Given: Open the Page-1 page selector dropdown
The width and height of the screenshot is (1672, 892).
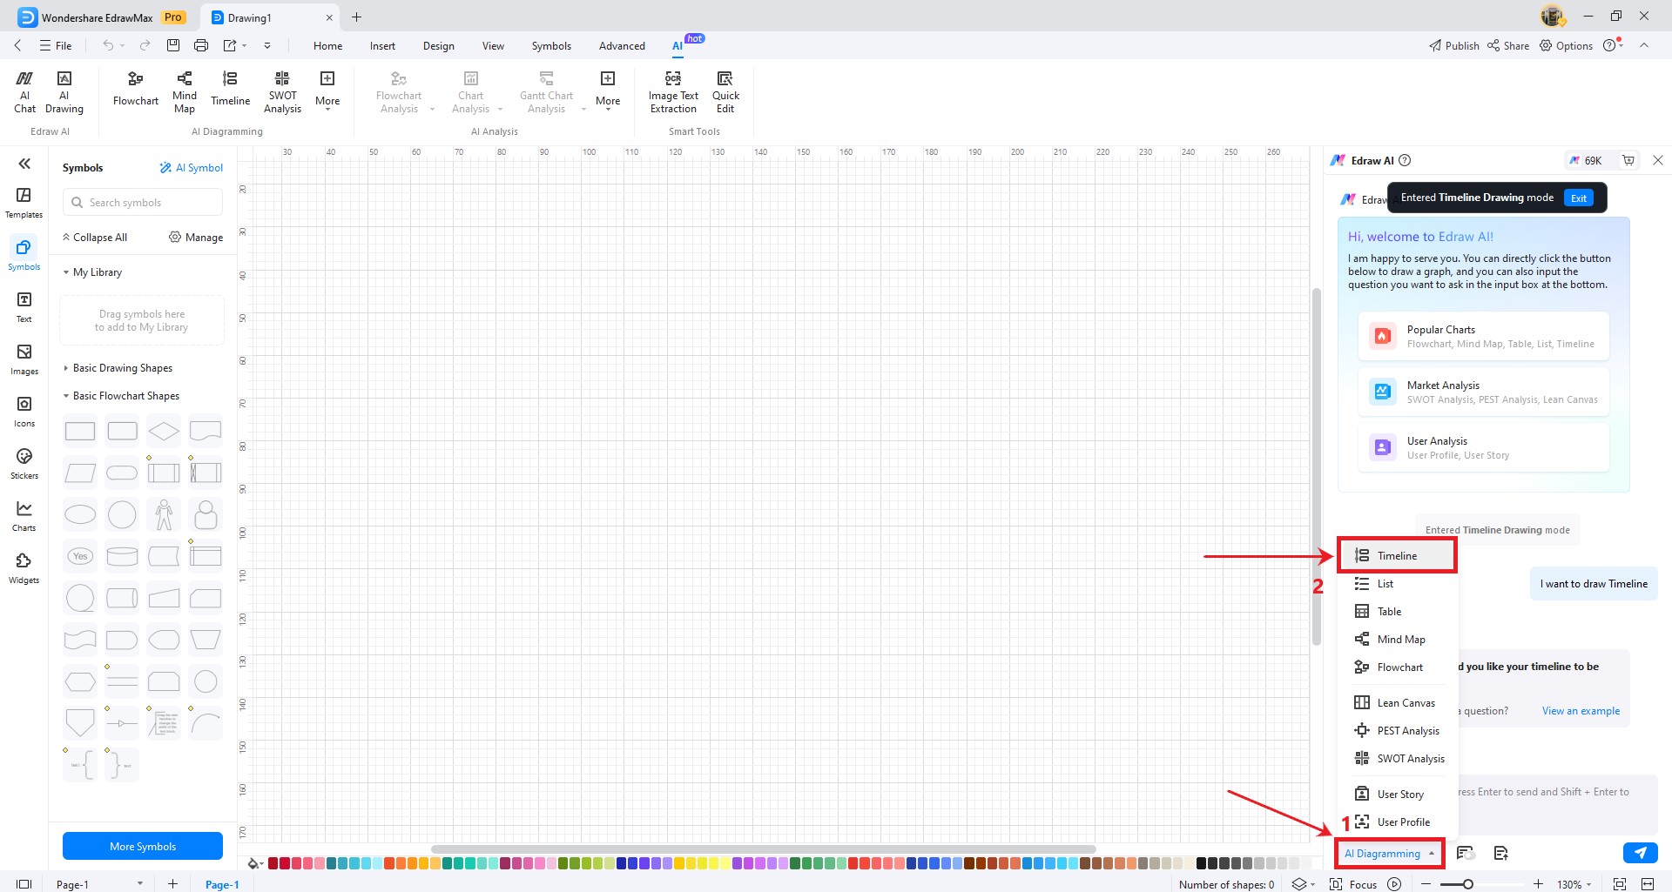Looking at the screenshot, I should click(x=99, y=884).
